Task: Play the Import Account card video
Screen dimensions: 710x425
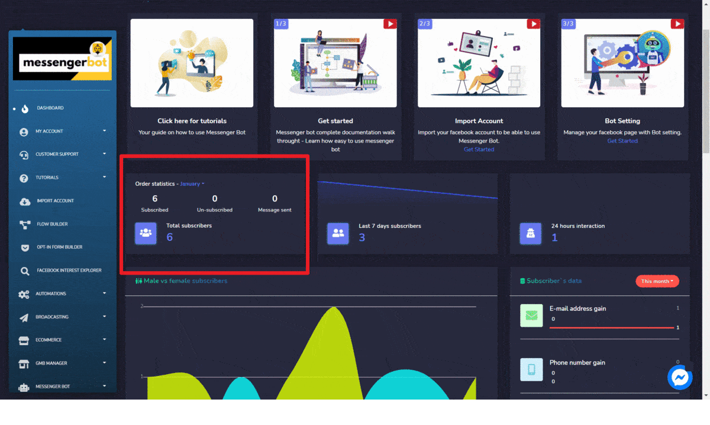Action: [x=534, y=24]
